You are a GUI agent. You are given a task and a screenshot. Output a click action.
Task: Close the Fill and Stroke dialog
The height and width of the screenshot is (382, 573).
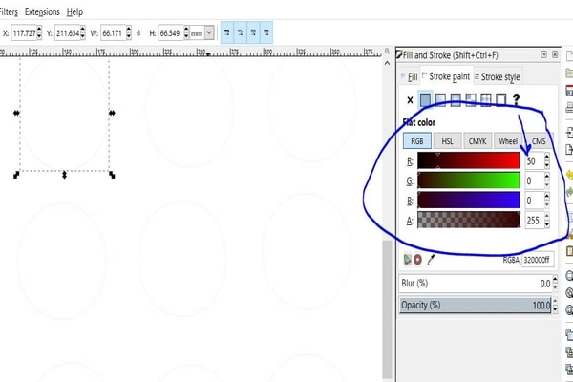(555, 54)
